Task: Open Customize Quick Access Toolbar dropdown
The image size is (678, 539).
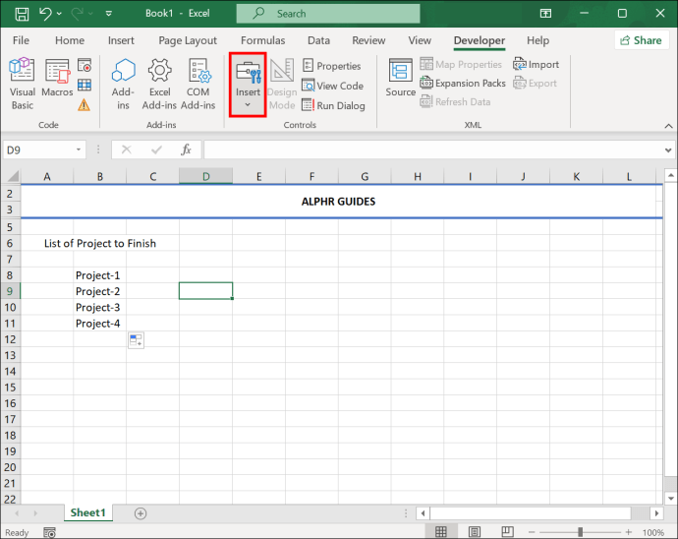Action: (109, 14)
